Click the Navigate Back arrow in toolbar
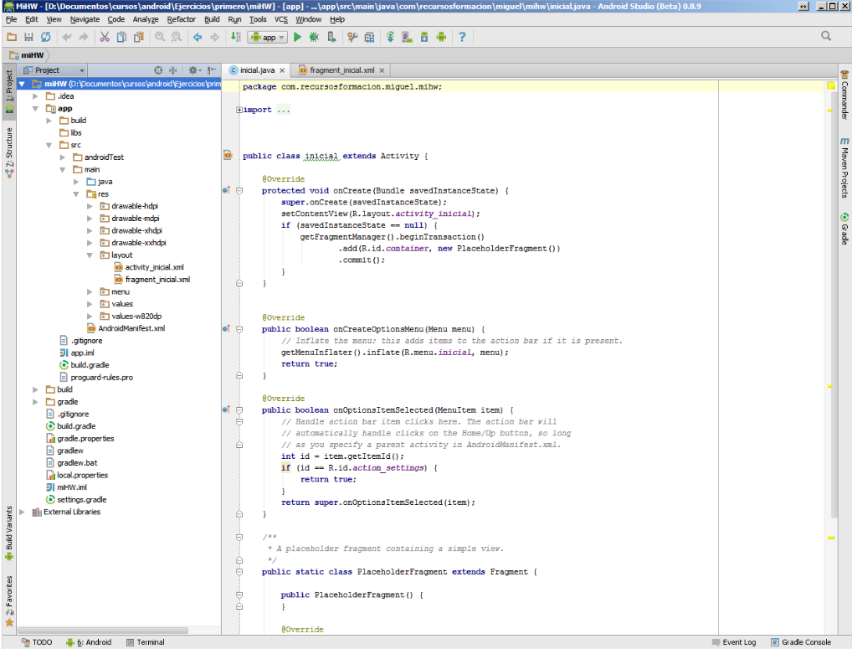This screenshot has height=649, width=852. [198, 37]
